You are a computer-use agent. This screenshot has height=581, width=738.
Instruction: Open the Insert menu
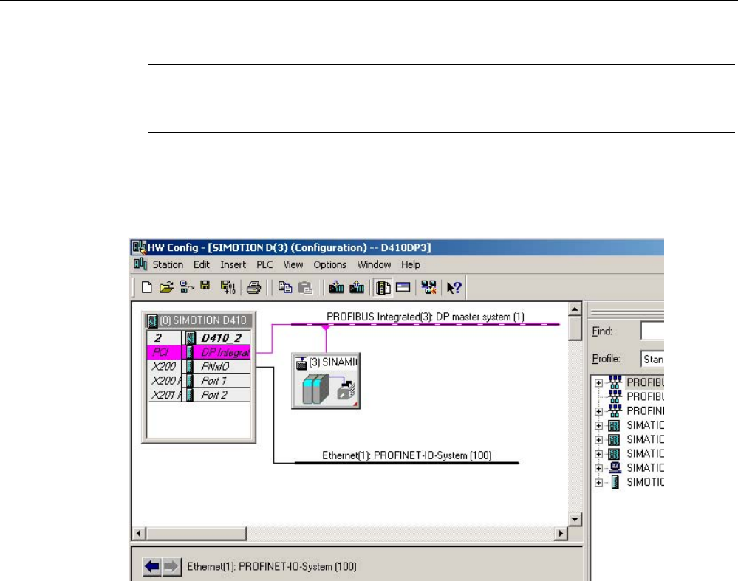coord(233,265)
